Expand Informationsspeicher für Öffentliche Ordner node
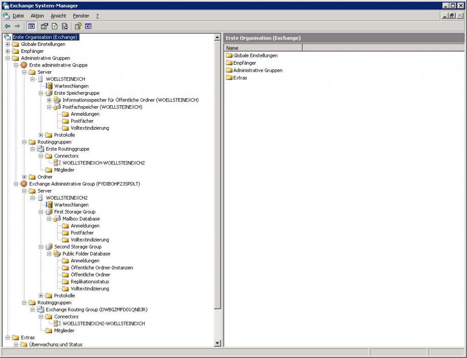This screenshot has width=467, height=358. click(x=49, y=100)
